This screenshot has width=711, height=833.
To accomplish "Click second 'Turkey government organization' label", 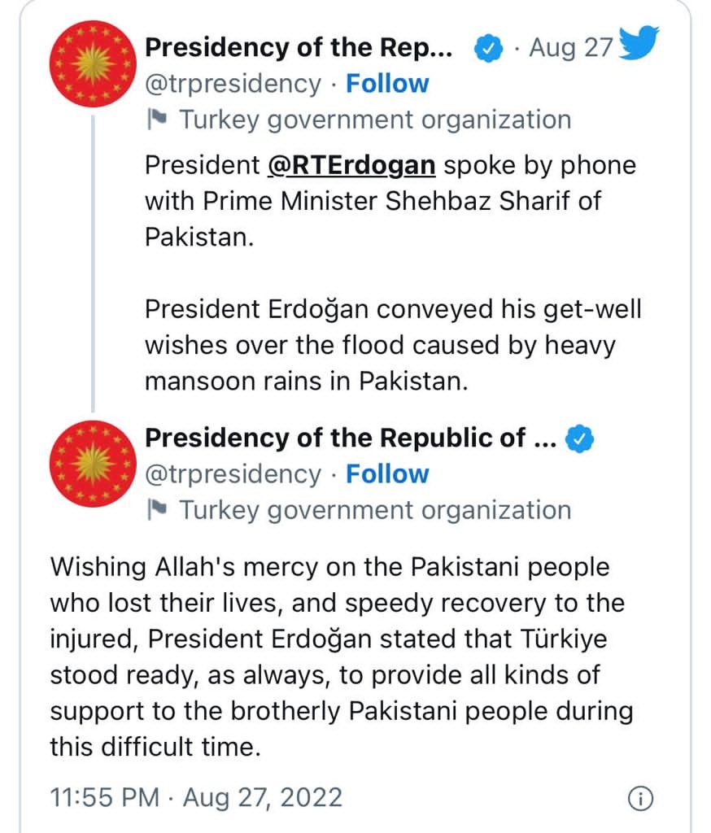I will [375, 511].
